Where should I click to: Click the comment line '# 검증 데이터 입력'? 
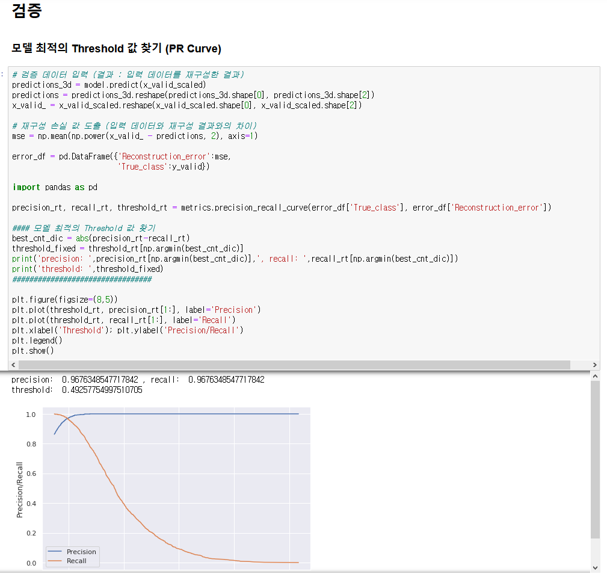(128, 75)
